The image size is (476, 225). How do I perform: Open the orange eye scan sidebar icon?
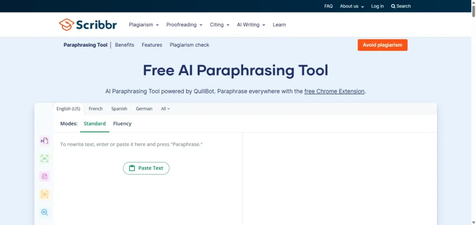coord(45,194)
